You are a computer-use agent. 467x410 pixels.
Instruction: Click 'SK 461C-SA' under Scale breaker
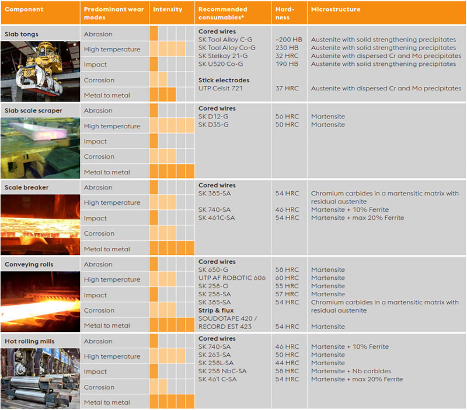[x=217, y=218]
